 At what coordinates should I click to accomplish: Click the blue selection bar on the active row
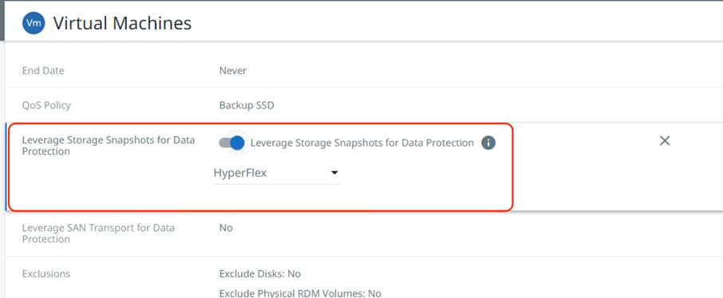point(6,167)
